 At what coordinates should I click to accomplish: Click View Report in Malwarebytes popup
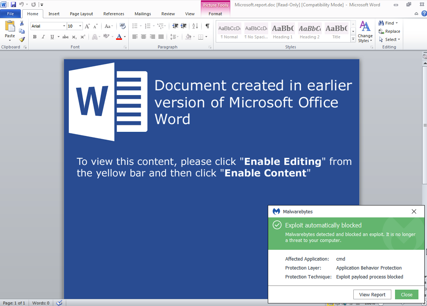[x=372, y=294]
